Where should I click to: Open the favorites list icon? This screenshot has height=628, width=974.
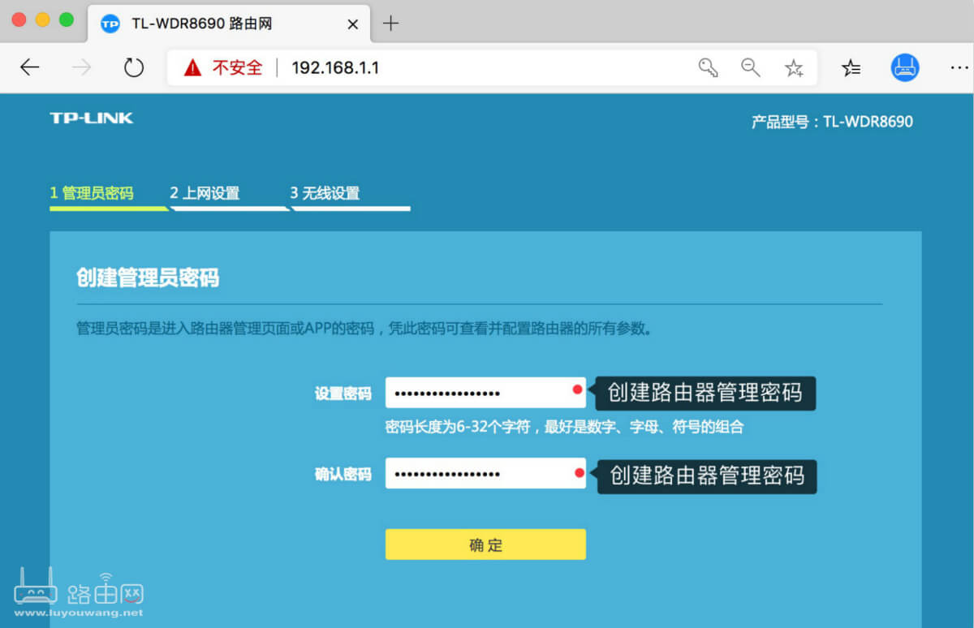(851, 67)
